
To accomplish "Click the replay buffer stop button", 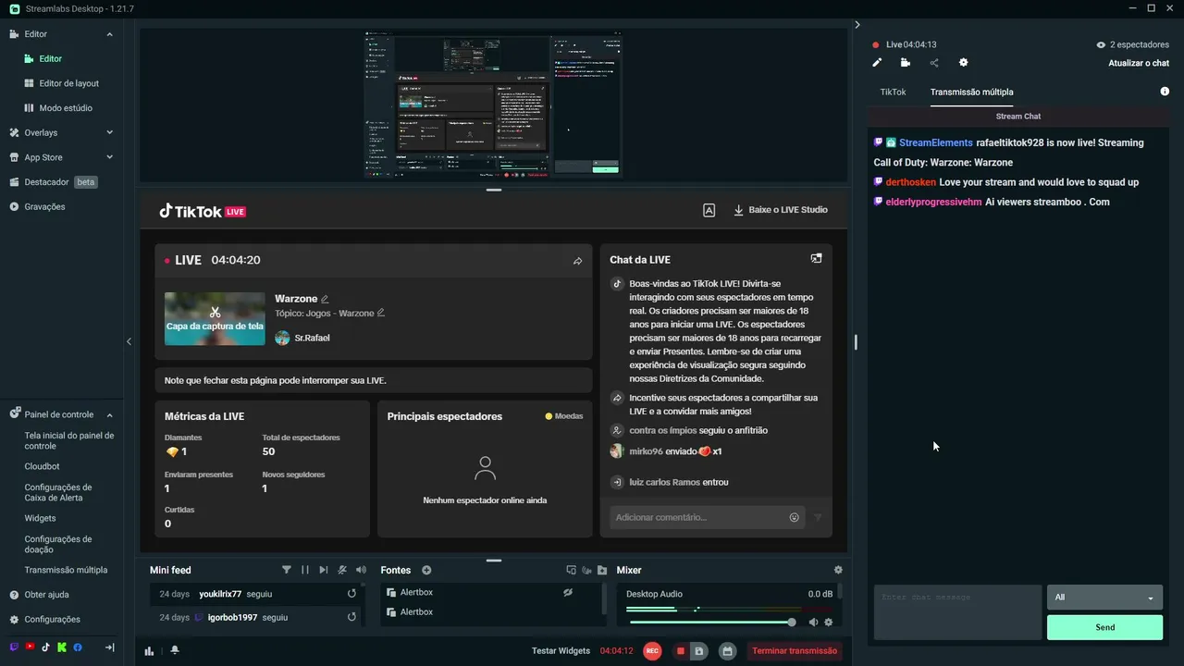I will coord(681,651).
